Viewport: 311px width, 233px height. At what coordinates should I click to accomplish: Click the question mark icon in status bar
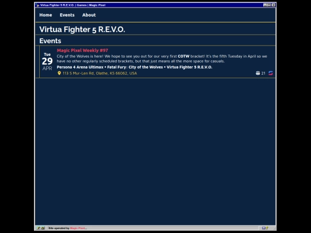(267, 228)
